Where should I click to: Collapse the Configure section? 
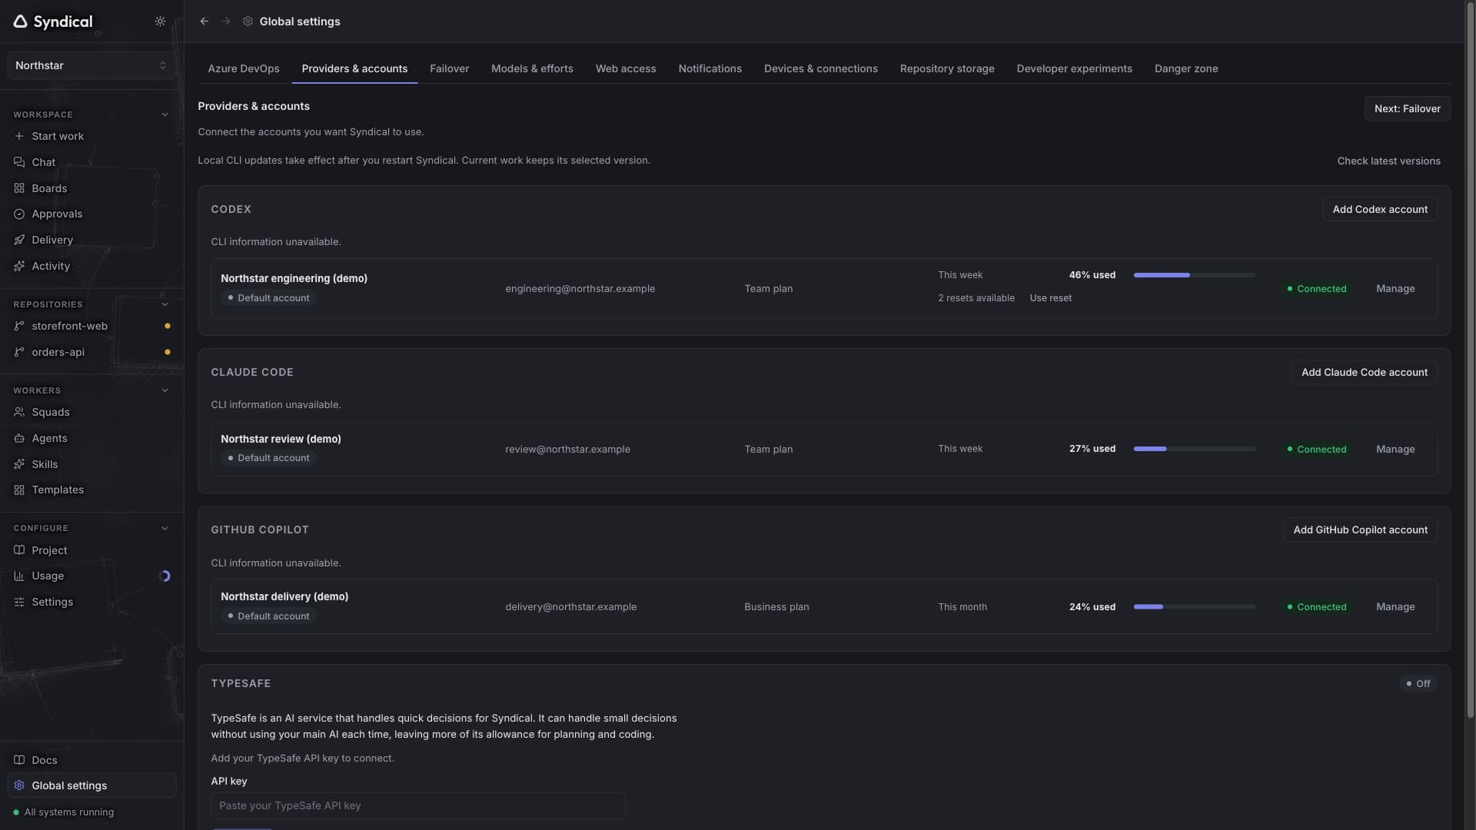point(165,528)
